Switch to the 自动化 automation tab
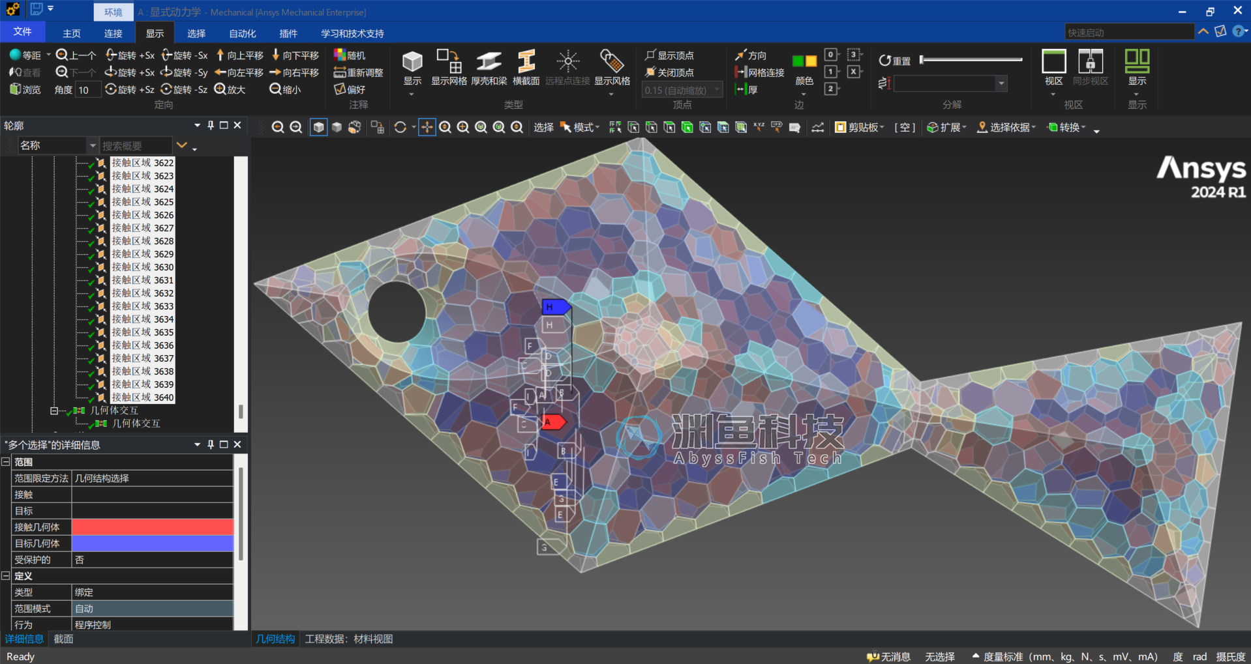Image resolution: width=1251 pixels, height=664 pixels. [243, 33]
